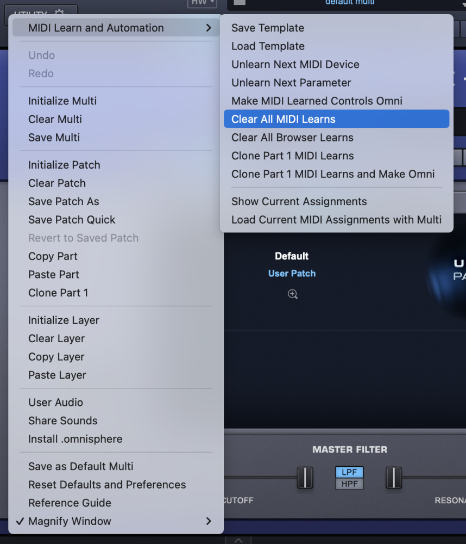The image size is (466, 544).
Task: Click the Default patch name
Action: pyautogui.click(x=292, y=256)
